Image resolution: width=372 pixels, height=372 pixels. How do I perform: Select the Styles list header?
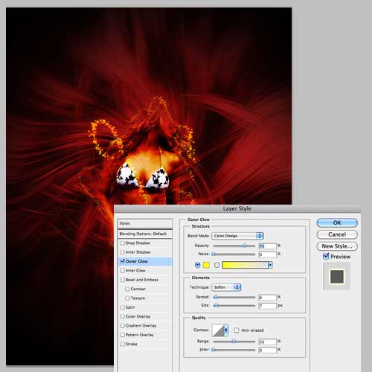145,223
